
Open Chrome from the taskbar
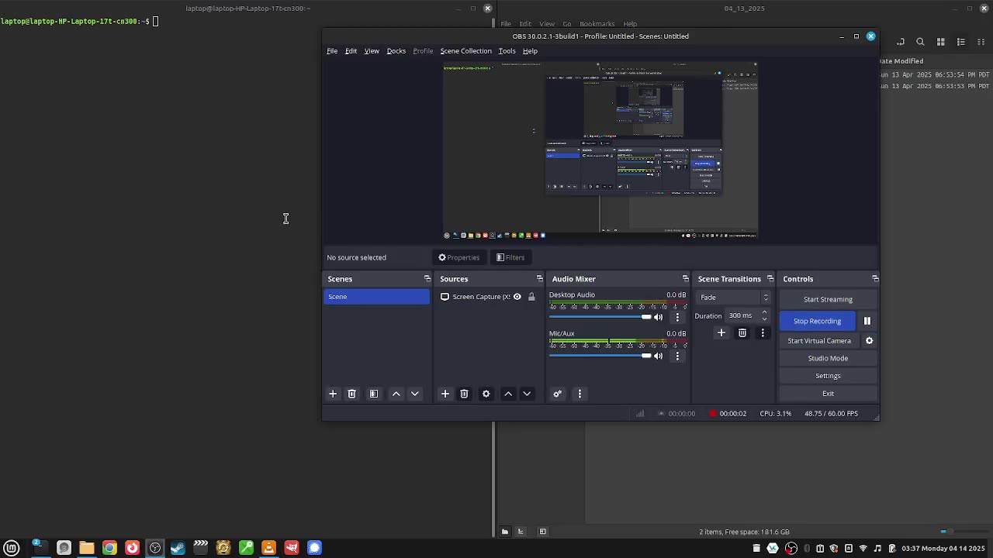(x=109, y=548)
